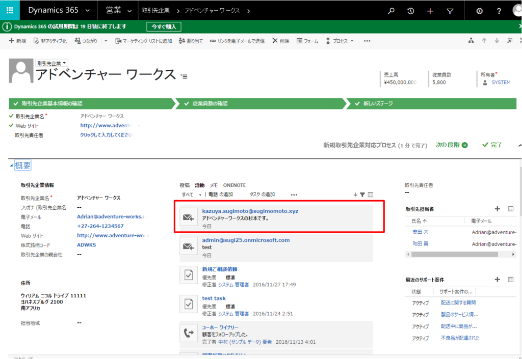Click マーケティング リストに追加 command
The image size is (522, 359).
[143, 41]
